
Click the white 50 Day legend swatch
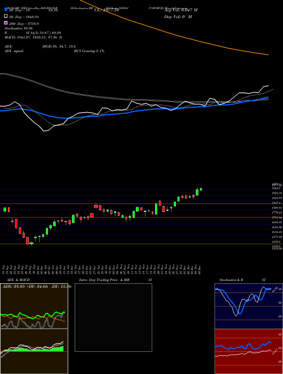click(6, 16)
